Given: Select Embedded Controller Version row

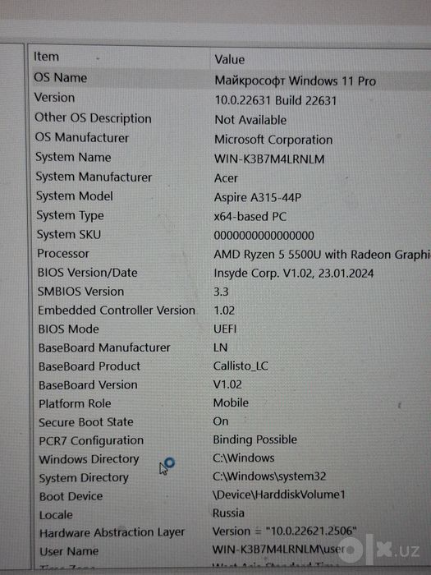Looking at the screenshot, I should [117, 310].
